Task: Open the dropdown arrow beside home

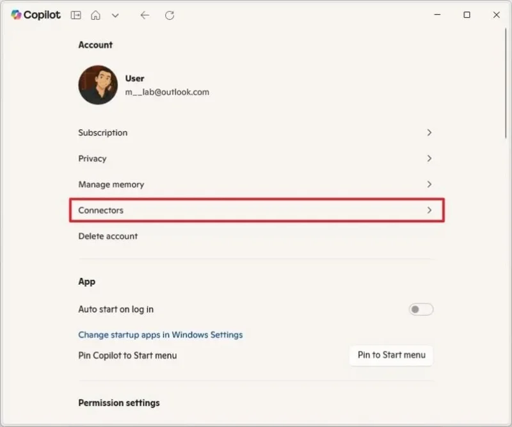Action: coord(115,15)
